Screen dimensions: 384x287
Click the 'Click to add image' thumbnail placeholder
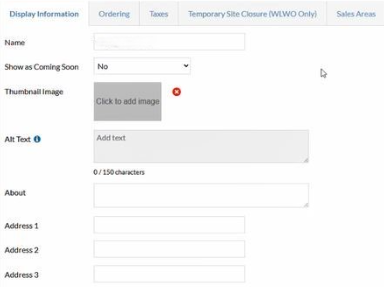128,101
